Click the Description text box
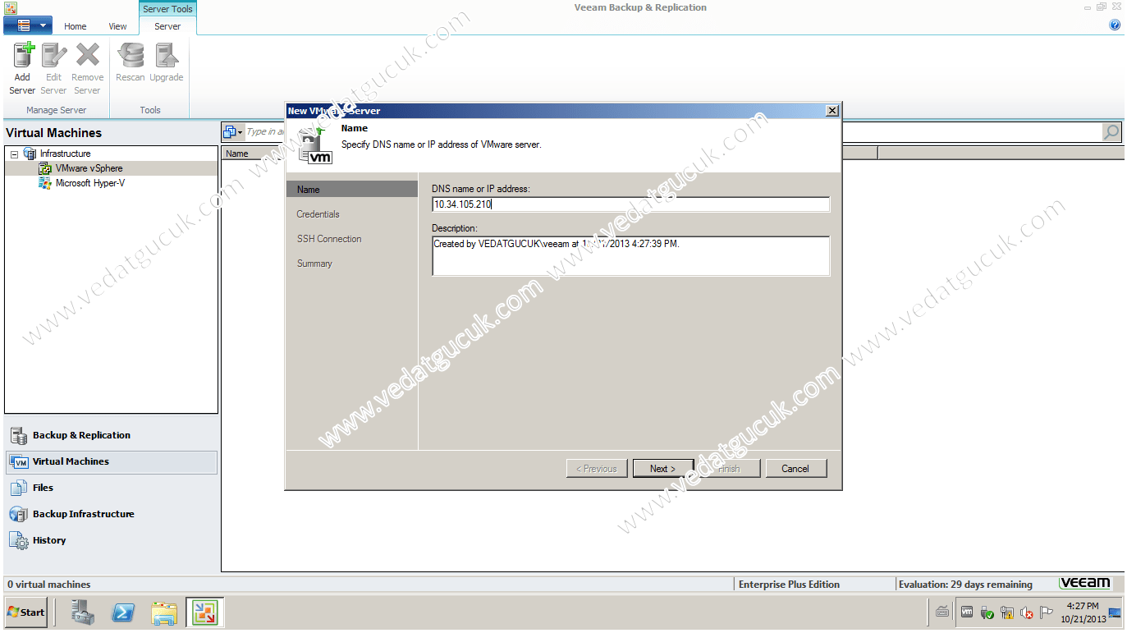The width and height of the screenshot is (1127, 633). click(630, 255)
